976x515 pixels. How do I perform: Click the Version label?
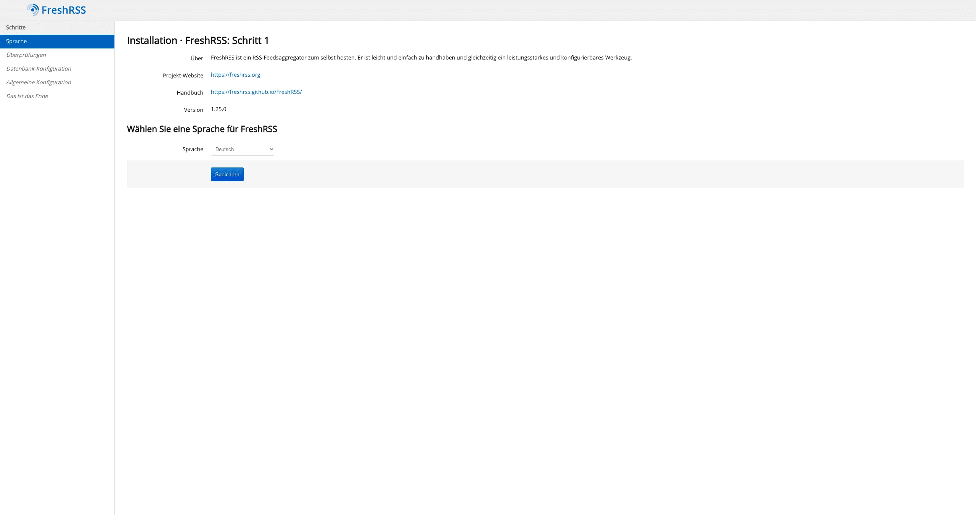(x=193, y=110)
